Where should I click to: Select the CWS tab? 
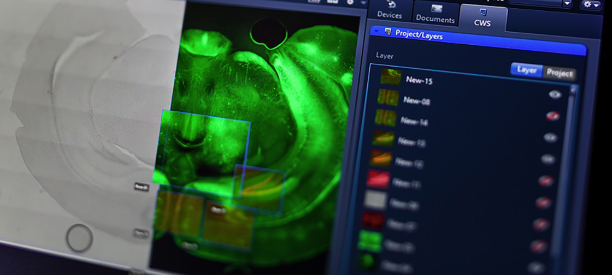pyautogui.click(x=483, y=16)
